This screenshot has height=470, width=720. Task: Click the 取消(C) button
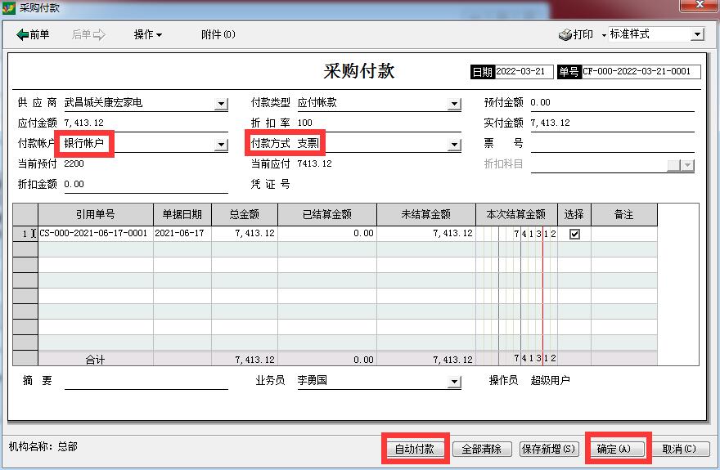point(679,449)
